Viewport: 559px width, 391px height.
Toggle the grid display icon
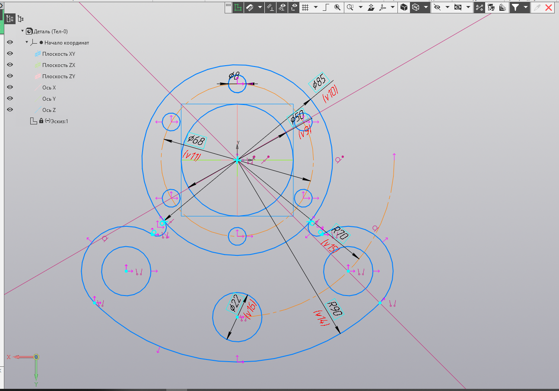coord(305,7)
